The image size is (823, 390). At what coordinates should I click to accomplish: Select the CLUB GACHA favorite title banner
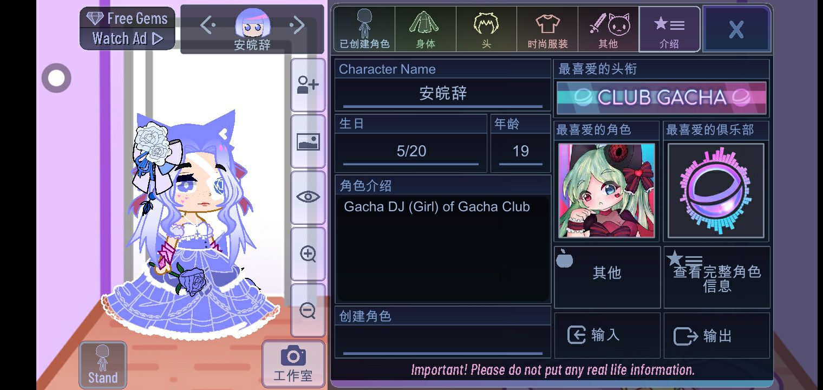click(661, 97)
